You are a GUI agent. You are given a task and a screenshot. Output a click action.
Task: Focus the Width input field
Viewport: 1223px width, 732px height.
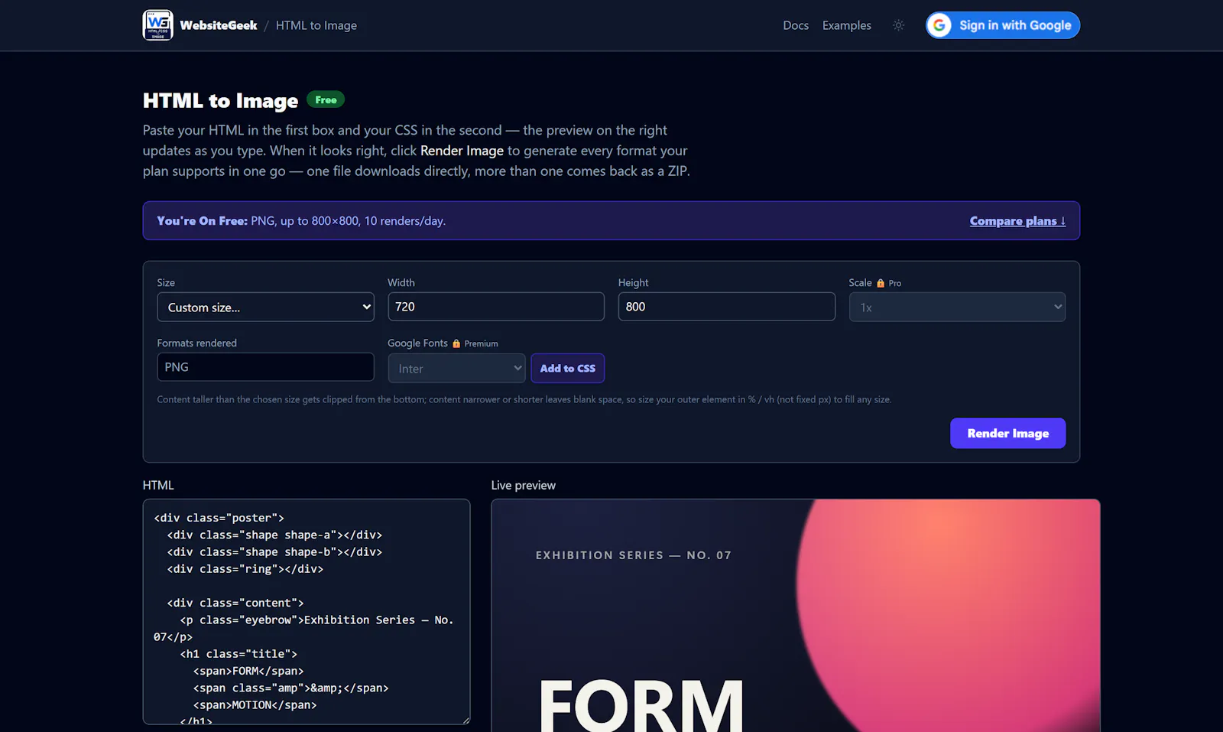point(496,307)
